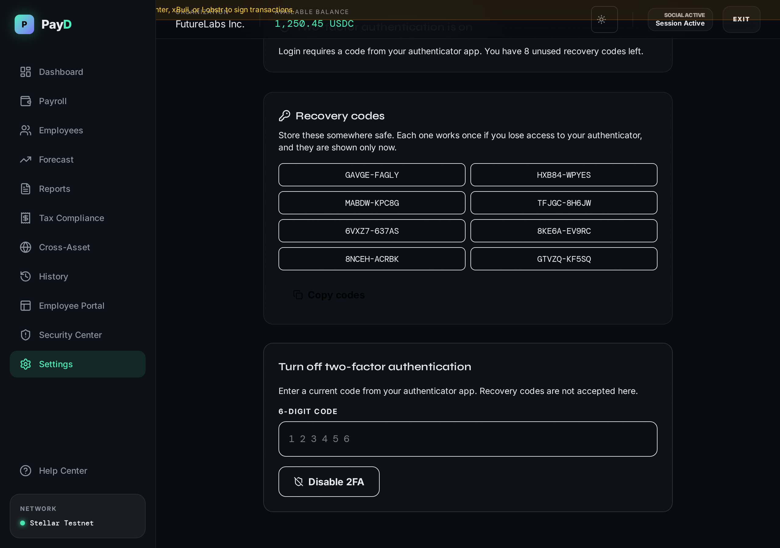
Task: Click the 1,250.45 USDC balance
Action: click(x=314, y=23)
